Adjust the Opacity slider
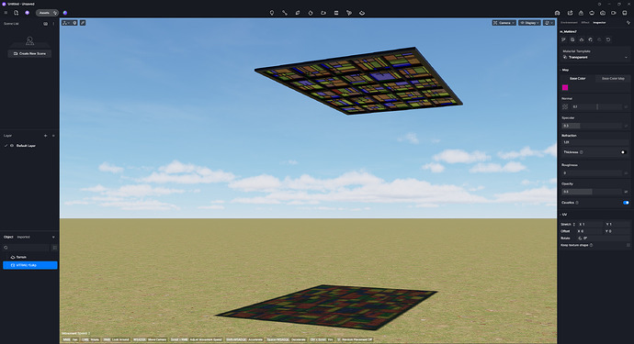This screenshot has width=634, height=344. [x=592, y=192]
